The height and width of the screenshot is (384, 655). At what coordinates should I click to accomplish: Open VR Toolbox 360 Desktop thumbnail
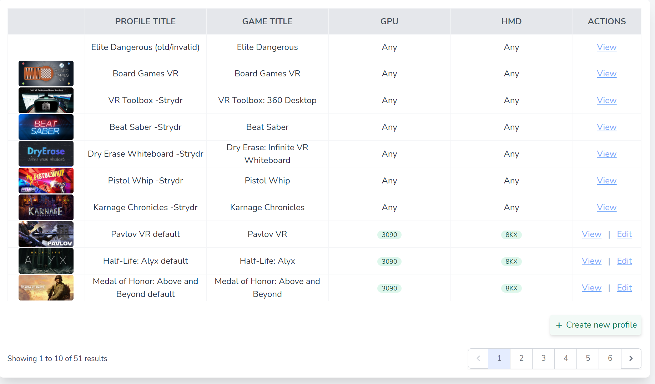[x=46, y=100]
